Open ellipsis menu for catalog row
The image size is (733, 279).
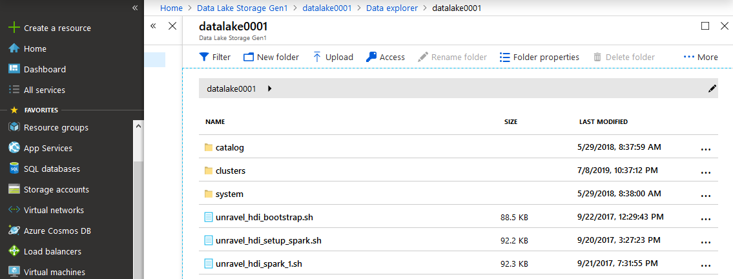[705, 149]
